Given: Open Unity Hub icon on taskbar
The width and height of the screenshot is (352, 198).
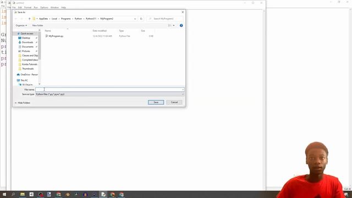Looking at the screenshot, I should pos(31,194).
